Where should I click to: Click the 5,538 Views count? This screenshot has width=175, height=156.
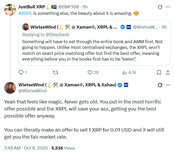63,148
